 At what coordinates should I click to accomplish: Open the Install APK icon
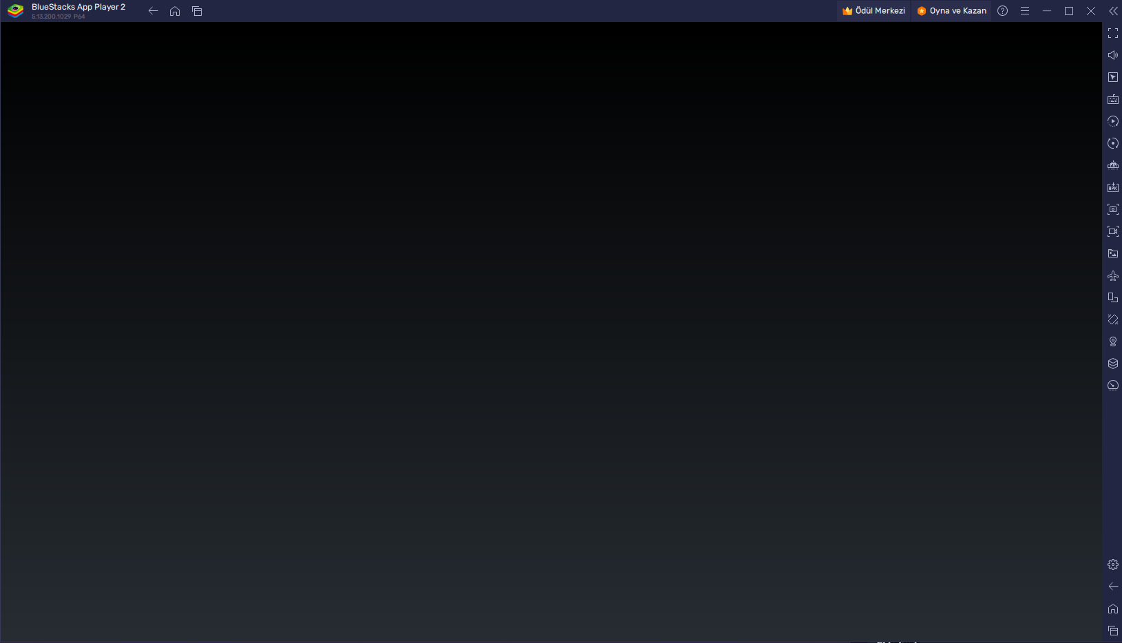pyautogui.click(x=1113, y=187)
